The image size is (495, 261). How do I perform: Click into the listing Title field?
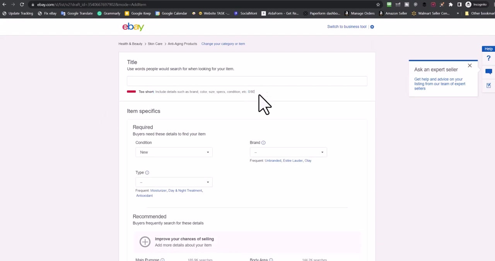point(247,81)
